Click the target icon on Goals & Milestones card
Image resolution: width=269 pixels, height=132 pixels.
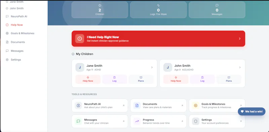[196, 106]
